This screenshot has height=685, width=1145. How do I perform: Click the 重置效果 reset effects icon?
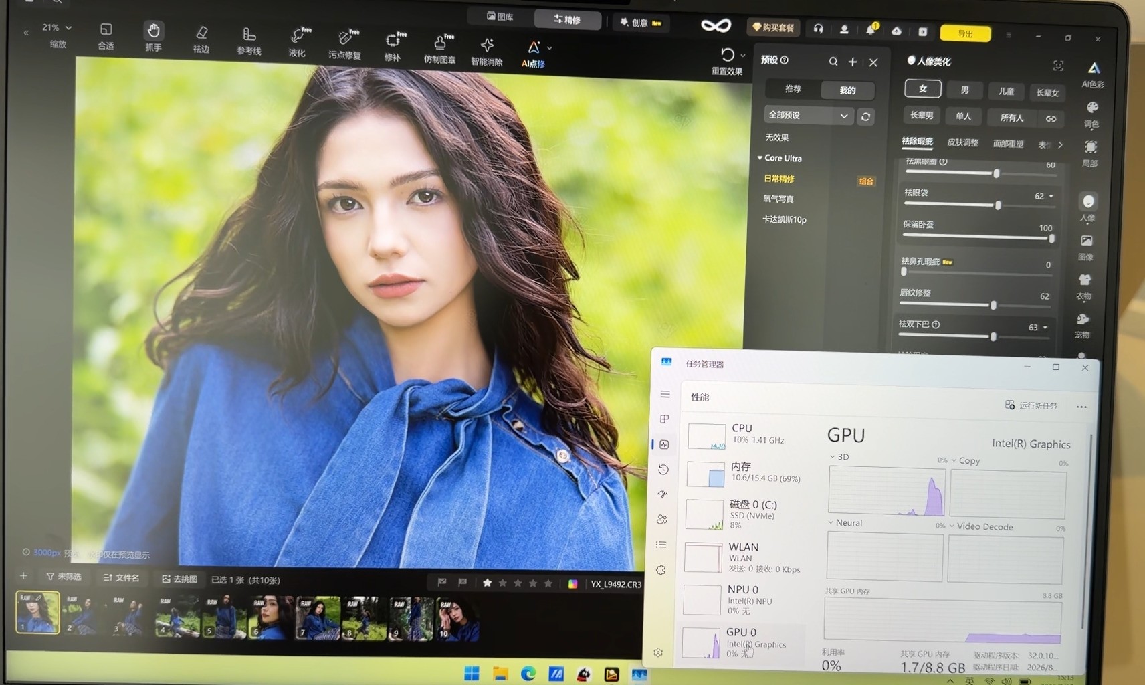click(727, 55)
